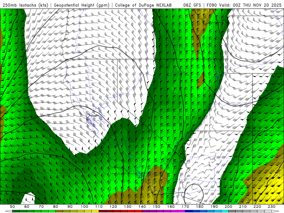Click the 100 value on the color scale

pyautogui.click(x=84, y=207)
